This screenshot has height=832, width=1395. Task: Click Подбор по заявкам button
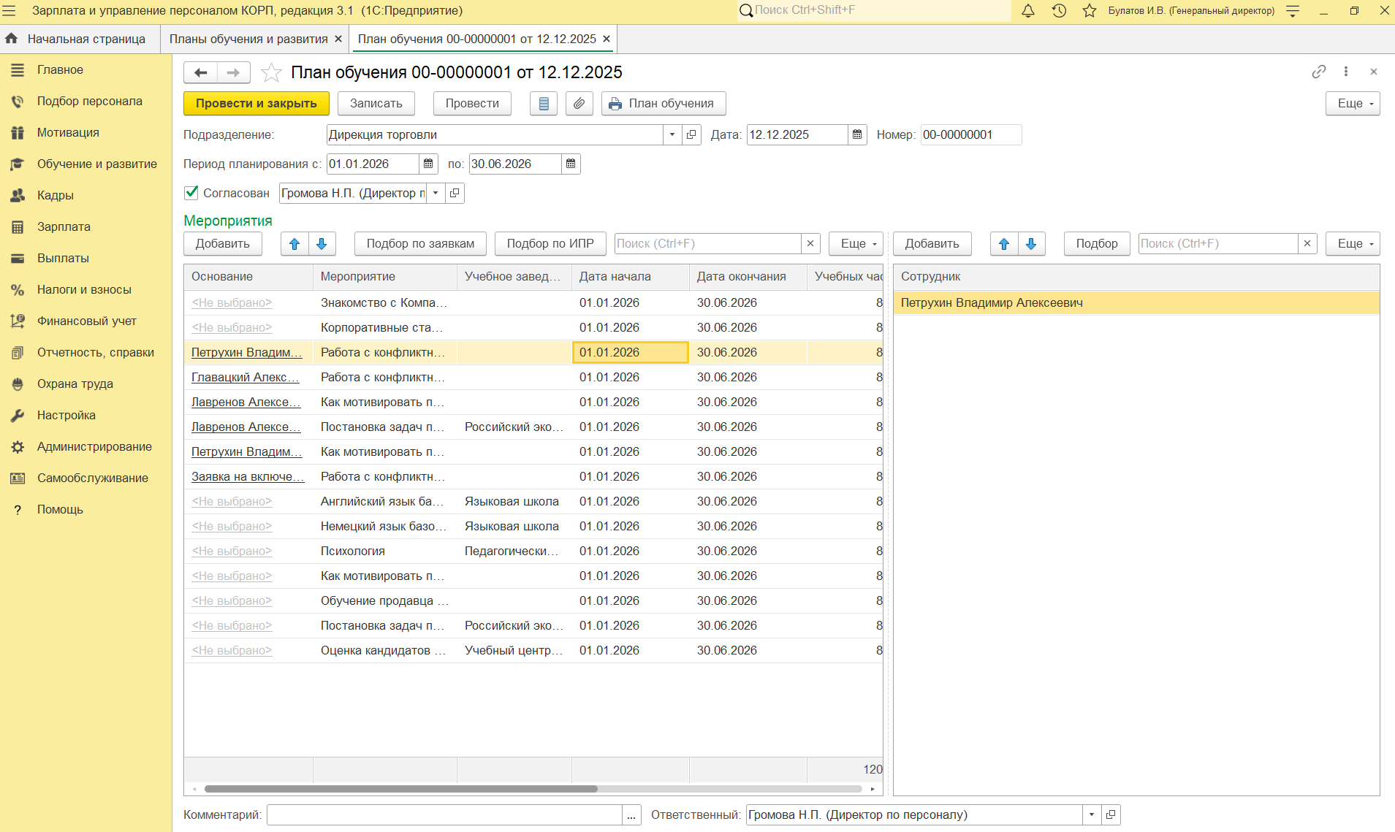pyautogui.click(x=420, y=244)
